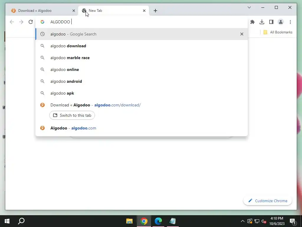Select the 'algodoo android' suggestion
This screenshot has height=227, width=302.
click(x=142, y=81)
